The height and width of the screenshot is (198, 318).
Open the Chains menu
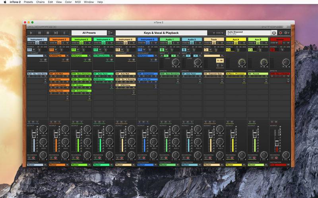point(41,2)
